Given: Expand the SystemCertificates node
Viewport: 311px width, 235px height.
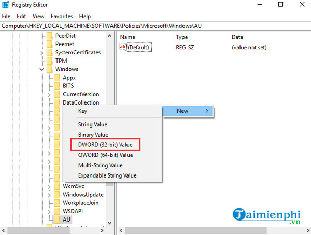Looking at the screenshot, I should pyautogui.click(x=41, y=53).
